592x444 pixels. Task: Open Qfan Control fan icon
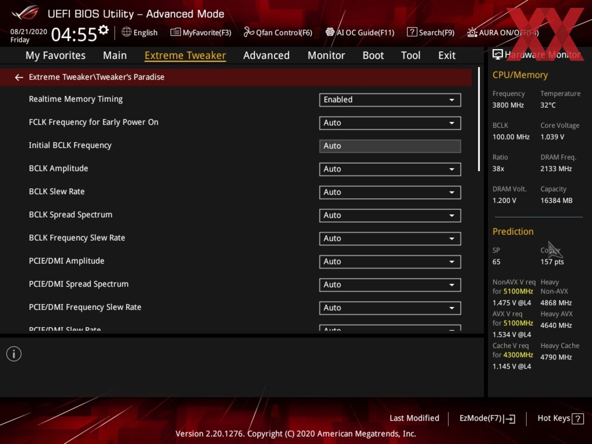coord(249,32)
